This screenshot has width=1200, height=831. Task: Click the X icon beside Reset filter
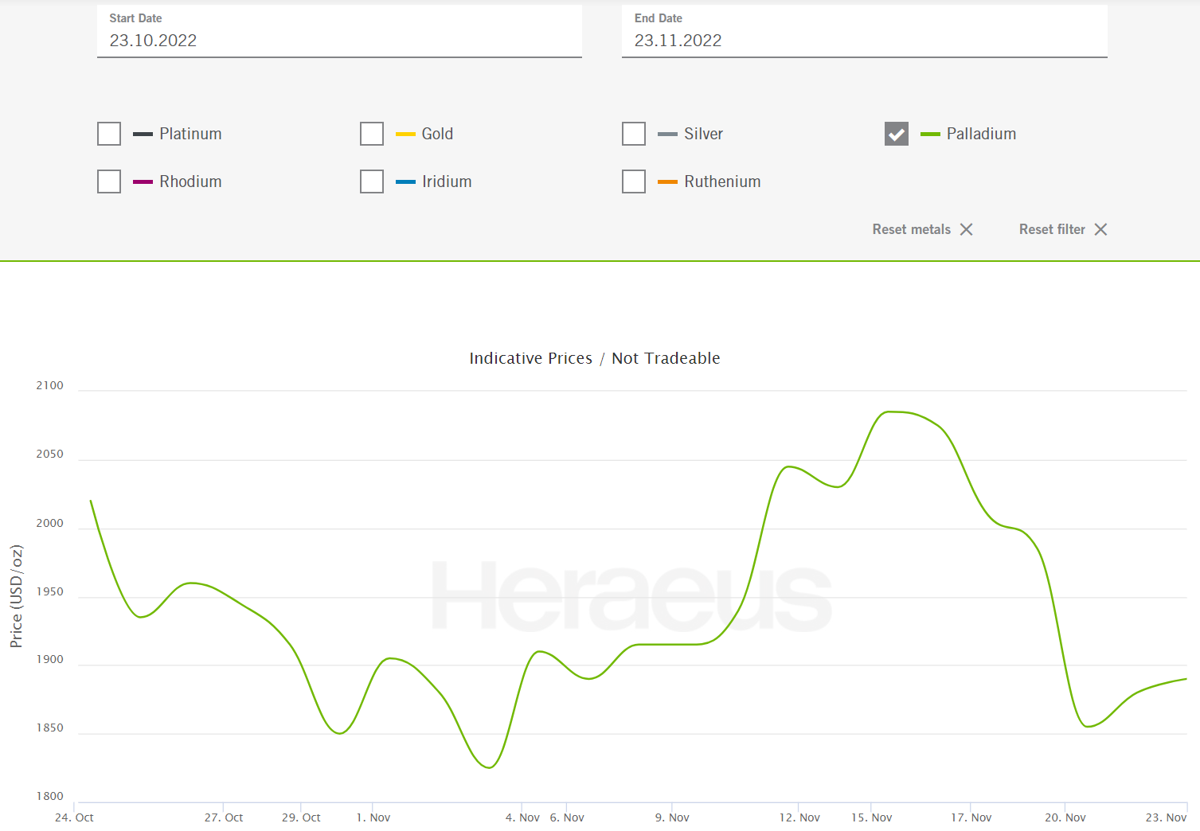(x=1101, y=229)
